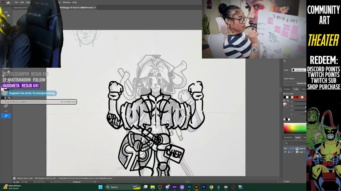
Task: Click the purple camera app taskbar icon
Action: pos(182,187)
